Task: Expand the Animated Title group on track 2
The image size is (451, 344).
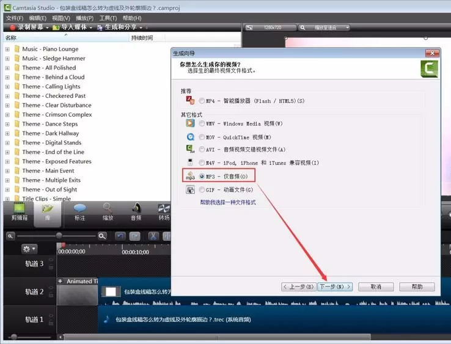Action: click(60, 281)
